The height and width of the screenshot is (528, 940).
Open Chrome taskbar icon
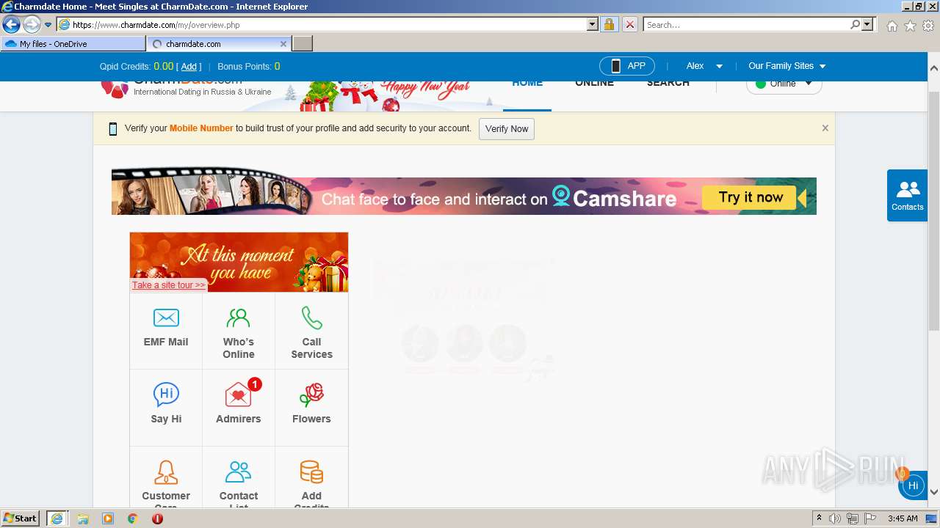click(132, 518)
